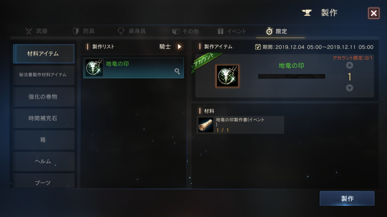The height and width of the screenshot is (217, 387).
Task: Click the magnifier icon on 地竜の印 entry
Action: tap(177, 72)
